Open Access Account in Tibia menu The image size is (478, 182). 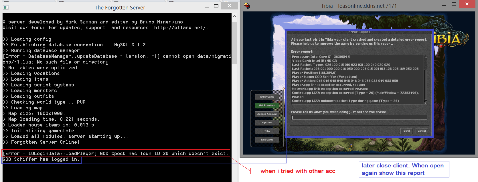pos(267,114)
